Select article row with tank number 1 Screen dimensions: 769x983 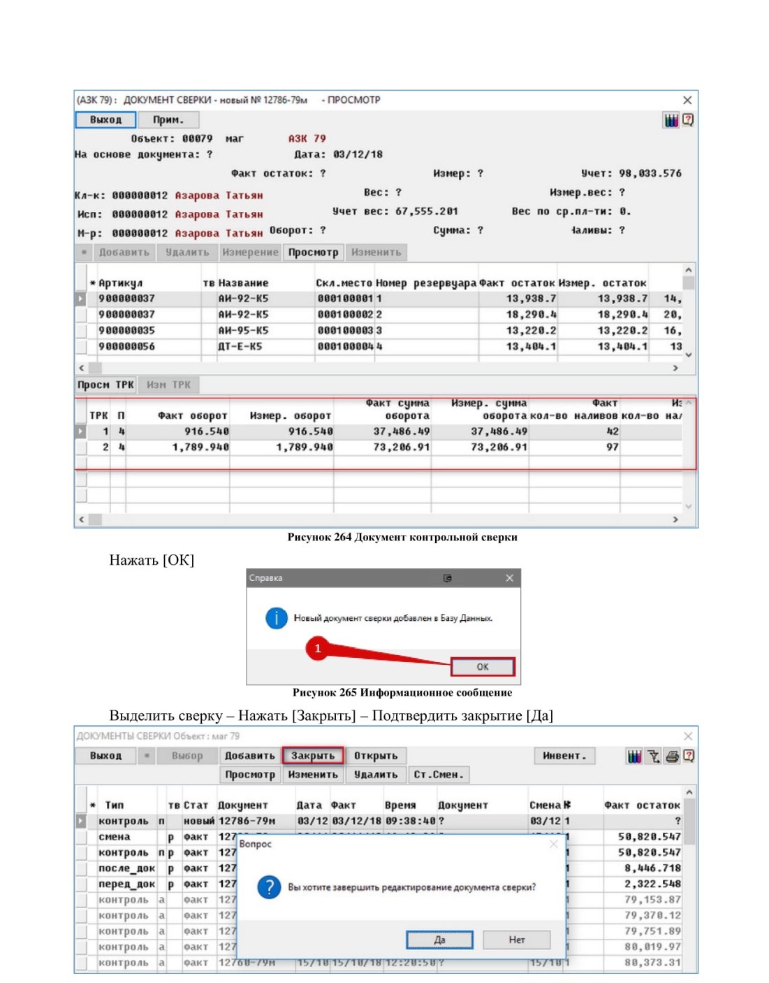379,299
